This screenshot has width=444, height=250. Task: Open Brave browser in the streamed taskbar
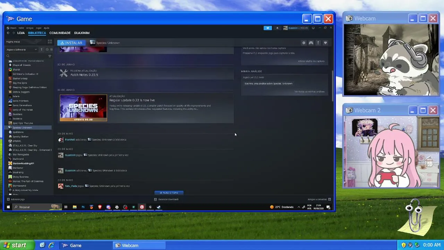100,207
